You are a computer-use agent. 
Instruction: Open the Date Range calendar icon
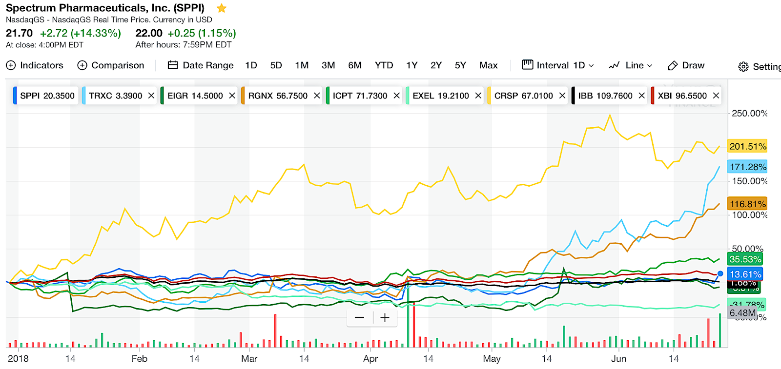[x=173, y=65]
